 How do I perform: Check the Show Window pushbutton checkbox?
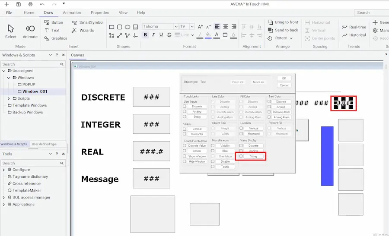(184, 156)
